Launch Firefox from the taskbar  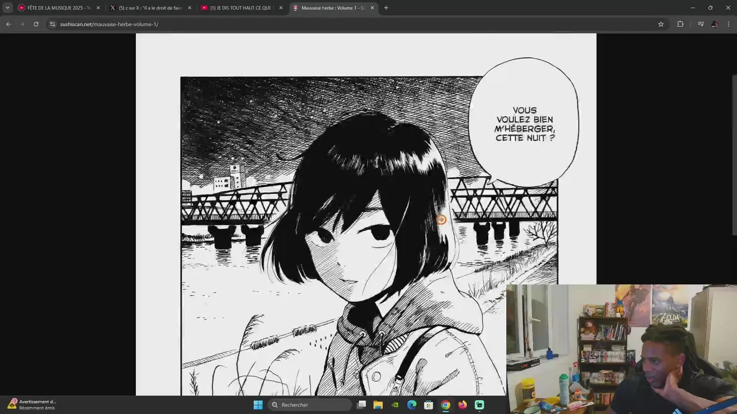[x=462, y=405]
